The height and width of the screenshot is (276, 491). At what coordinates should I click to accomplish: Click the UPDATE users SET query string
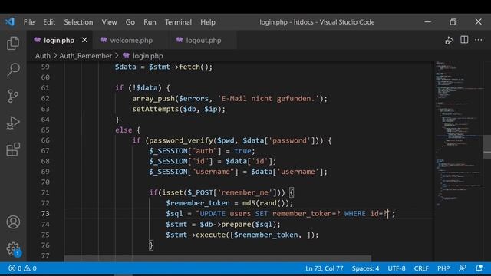[x=294, y=213]
